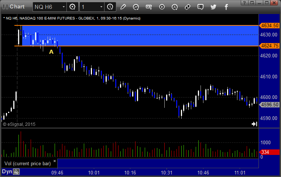Select the blue shaded rectangle region

[140, 36]
